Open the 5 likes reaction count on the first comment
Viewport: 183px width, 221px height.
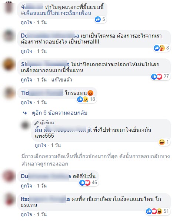(x=100, y=19)
